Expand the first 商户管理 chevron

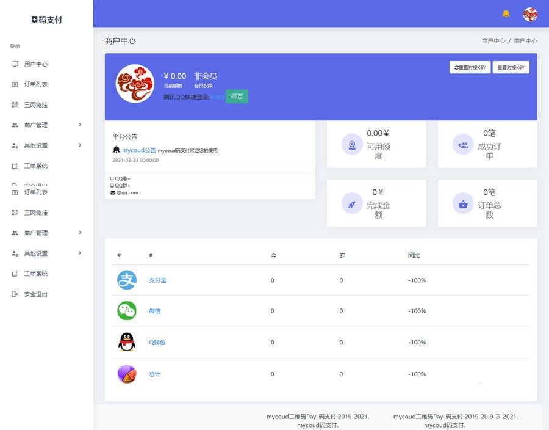pyautogui.click(x=80, y=125)
